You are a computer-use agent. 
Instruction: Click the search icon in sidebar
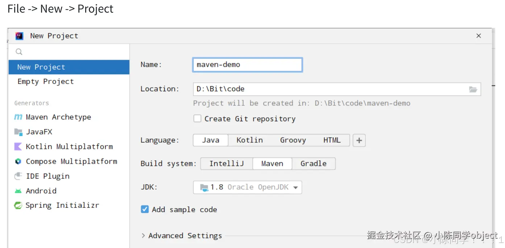pos(19,52)
